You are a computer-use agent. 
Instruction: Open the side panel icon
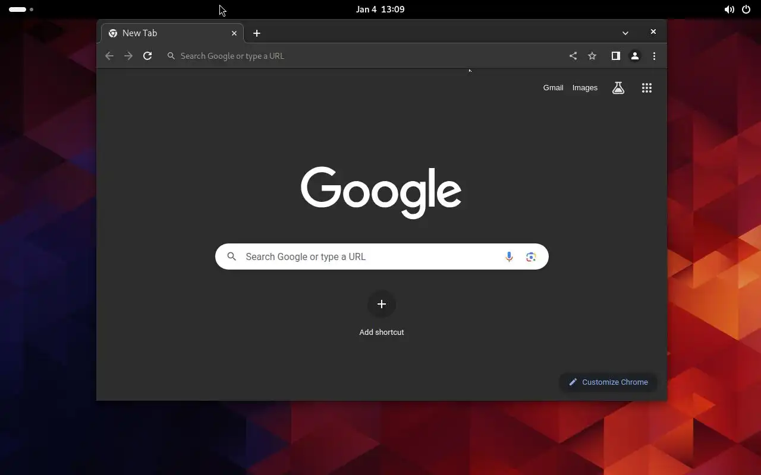(x=616, y=56)
